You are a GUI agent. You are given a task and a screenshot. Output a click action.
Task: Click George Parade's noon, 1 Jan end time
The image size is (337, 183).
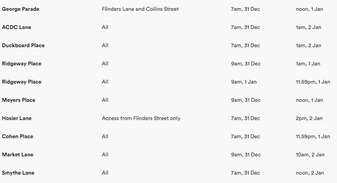(310, 9)
